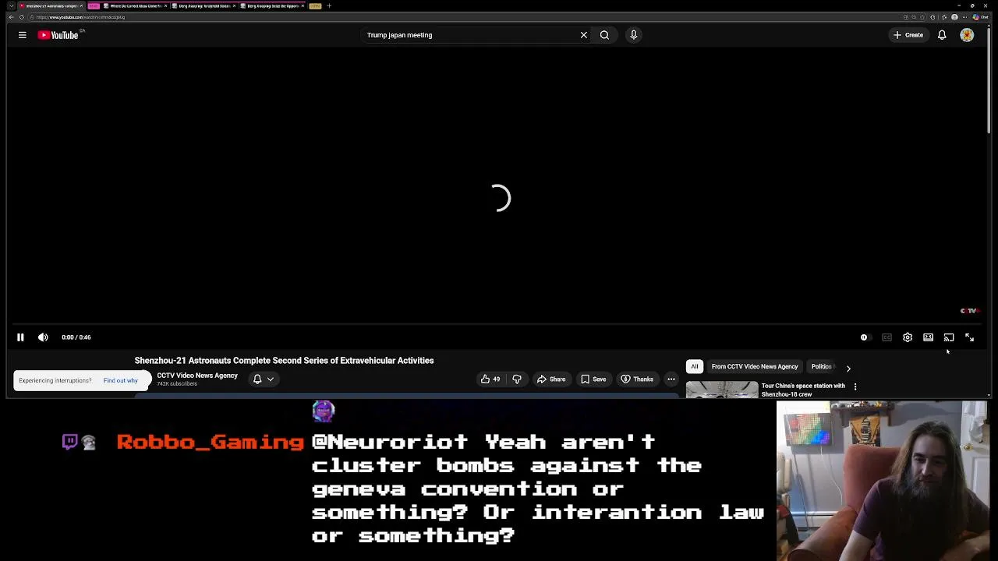Select the From CCTV Video News Agency chip
The width and height of the screenshot is (998, 561).
(755, 366)
